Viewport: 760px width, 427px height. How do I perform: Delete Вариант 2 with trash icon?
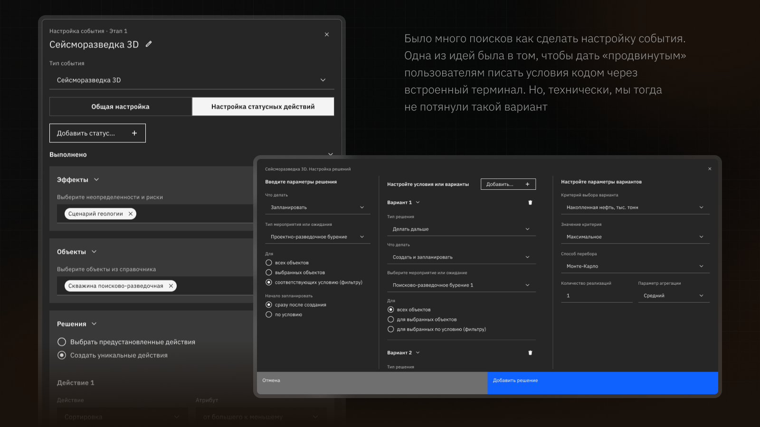(530, 353)
